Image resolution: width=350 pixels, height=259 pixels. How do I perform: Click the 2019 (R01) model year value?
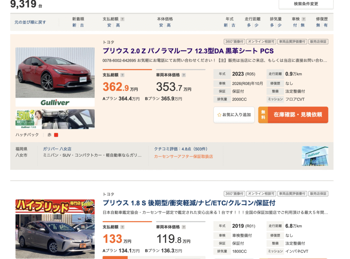click(x=243, y=226)
